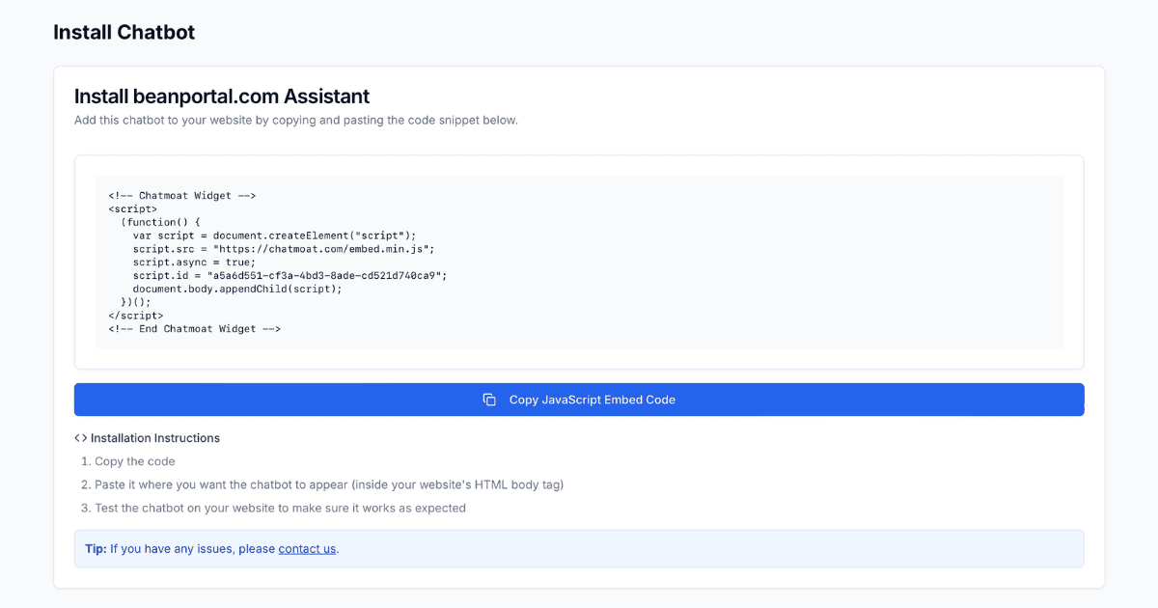The width and height of the screenshot is (1158, 608).
Task: Click the code brackets icon beside Installation Instructions
Action: [x=81, y=438]
